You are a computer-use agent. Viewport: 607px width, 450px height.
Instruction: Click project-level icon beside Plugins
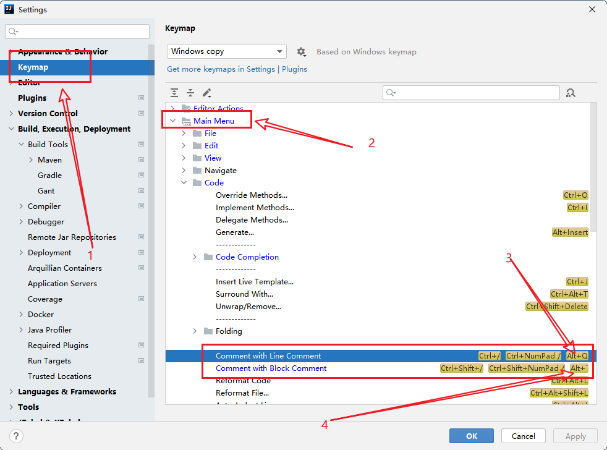point(141,98)
